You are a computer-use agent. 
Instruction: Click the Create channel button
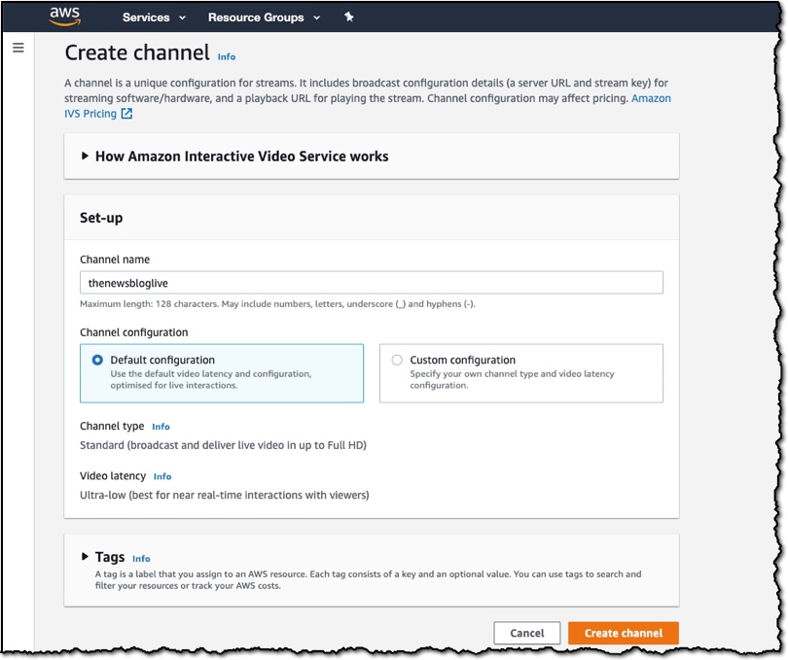pos(624,633)
